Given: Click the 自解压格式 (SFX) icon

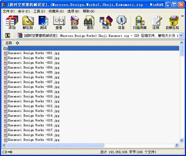Looking at the screenshot, I should (172, 23).
